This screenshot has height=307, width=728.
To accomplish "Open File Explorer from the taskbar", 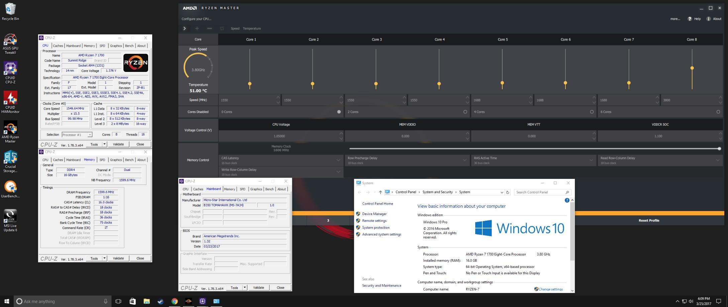I will click(x=146, y=301).
